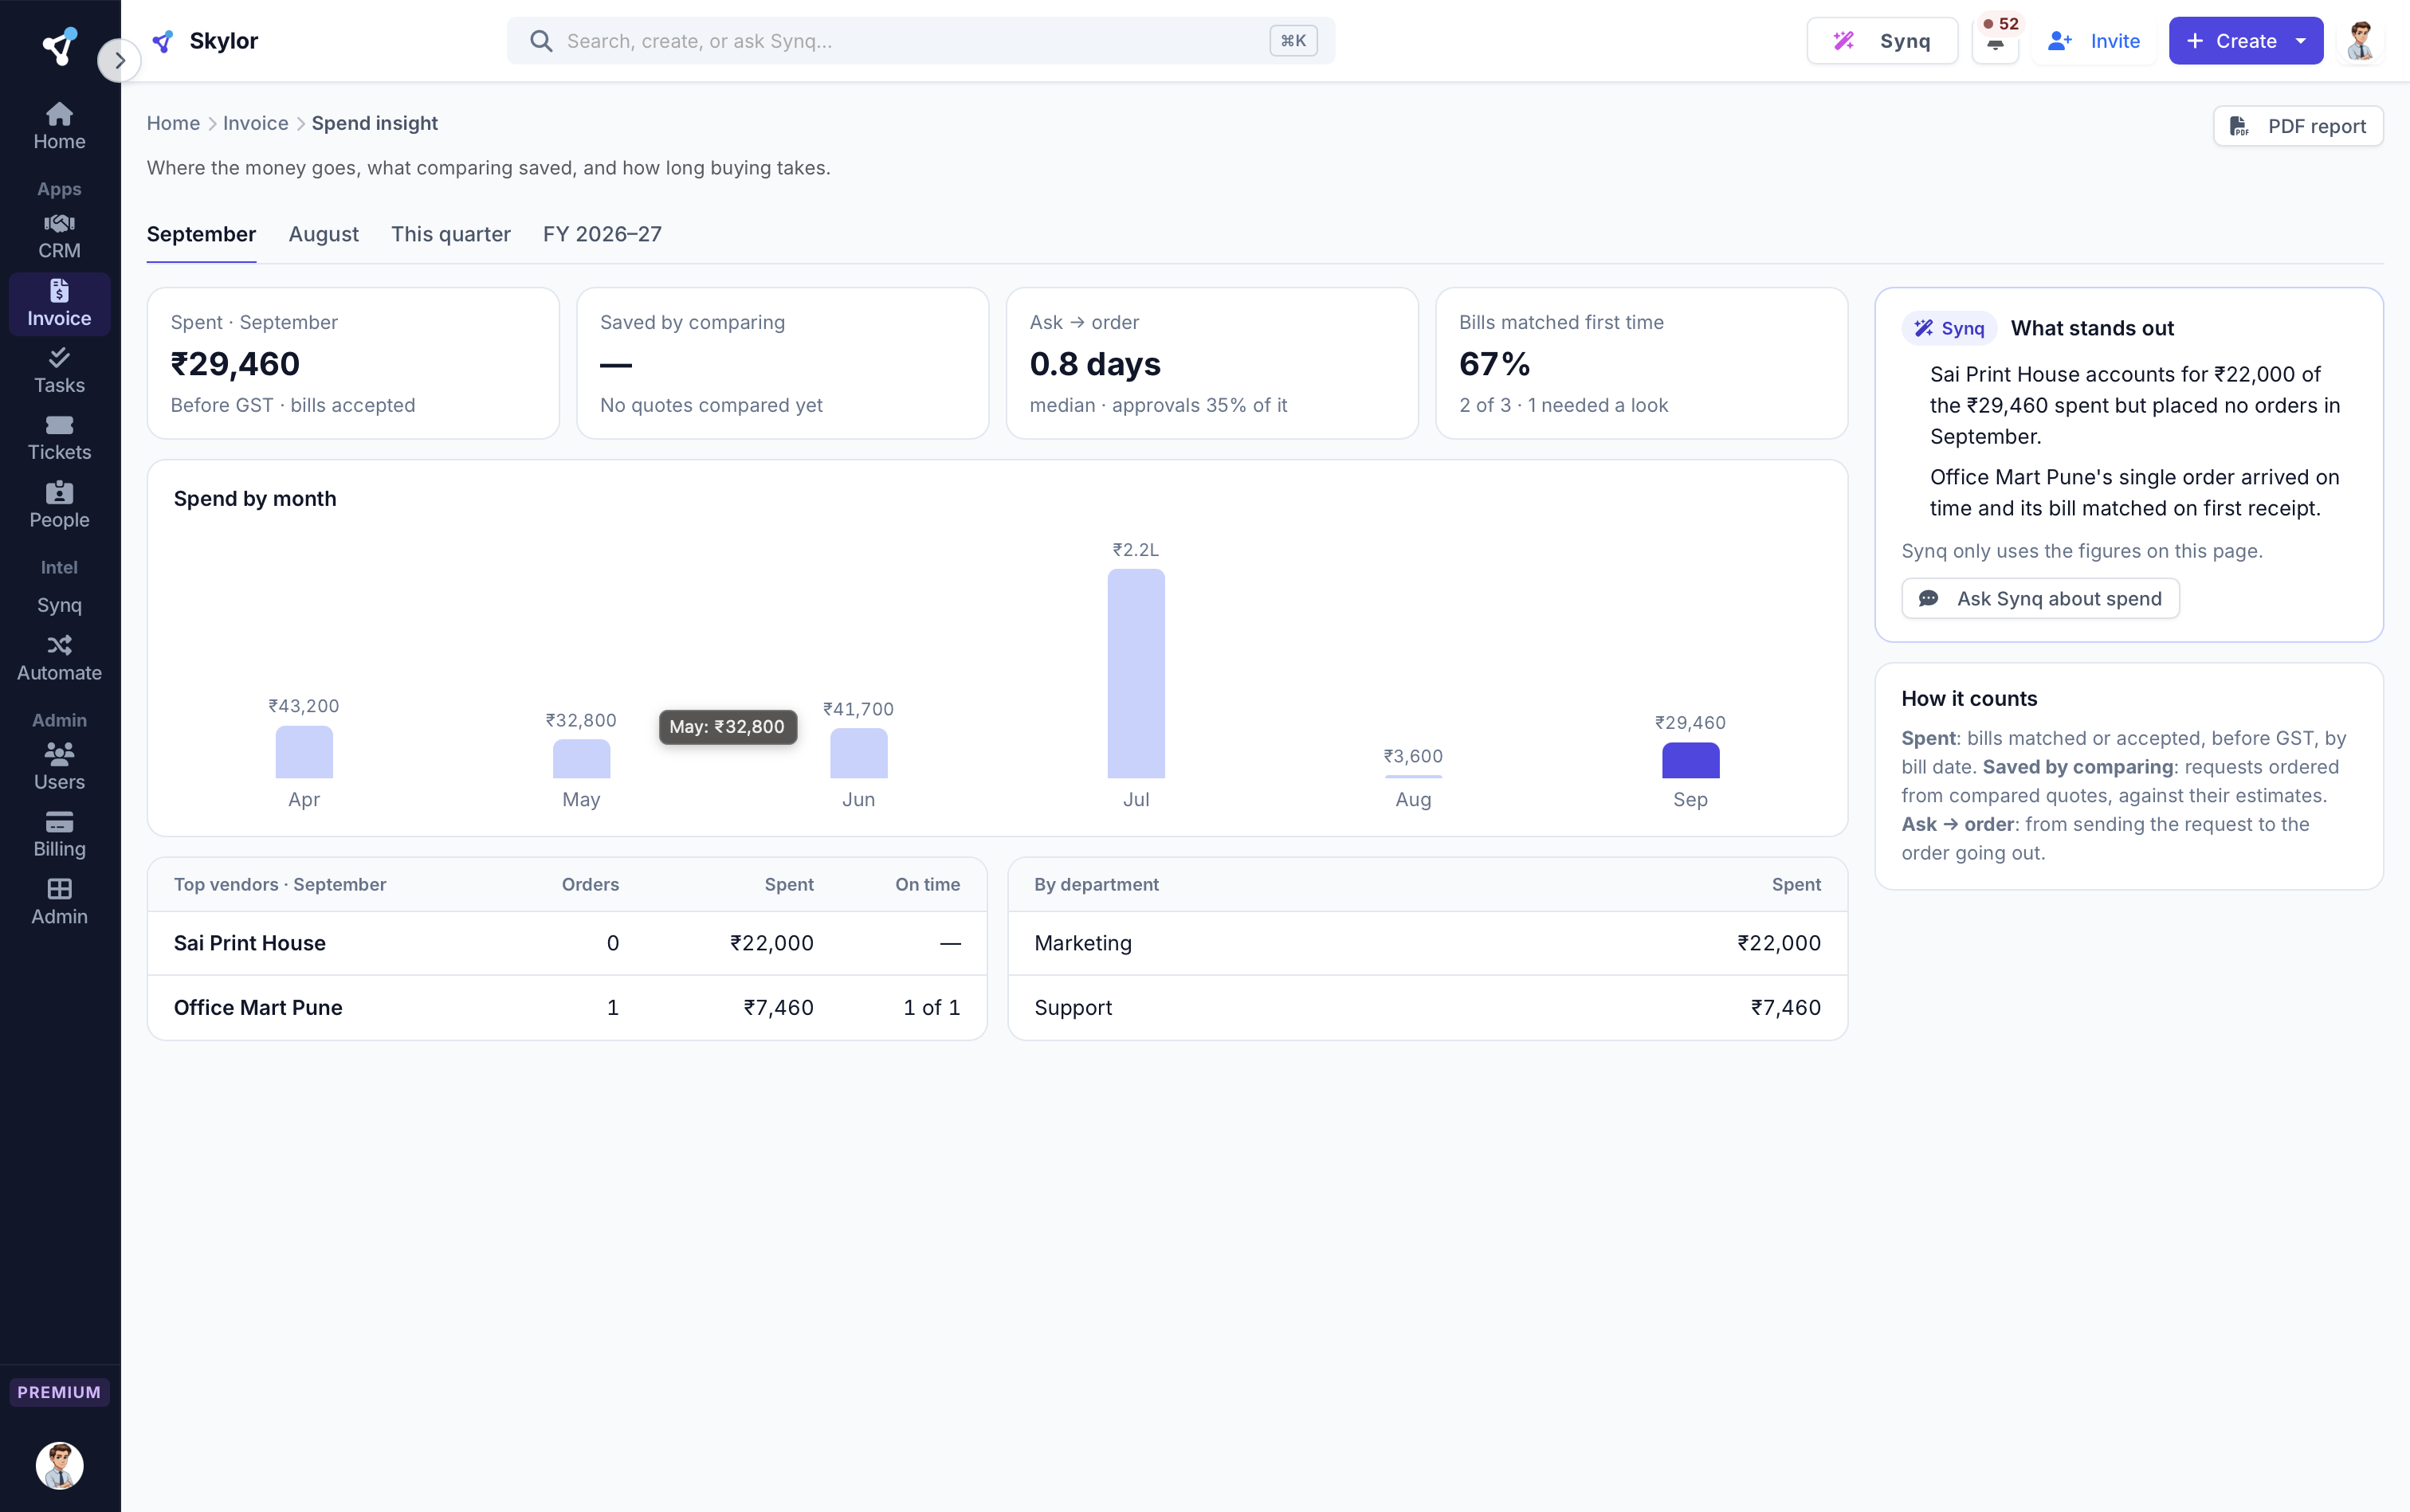Screen dimensions: 2410x1512
Task: Open user avatar menu in top bar
Action: [x=2361, y=41]
